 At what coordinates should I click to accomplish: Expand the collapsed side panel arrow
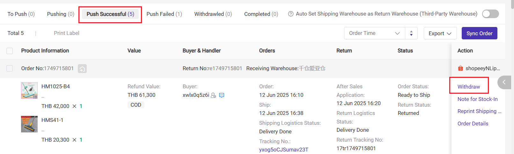[504, 82]
